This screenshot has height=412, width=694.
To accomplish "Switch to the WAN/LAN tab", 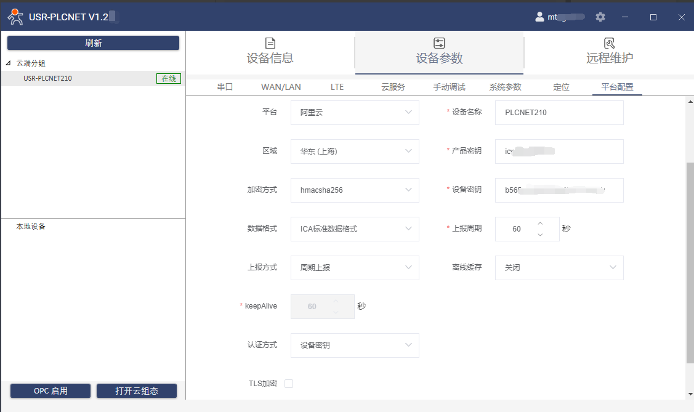I will [281, 87].
